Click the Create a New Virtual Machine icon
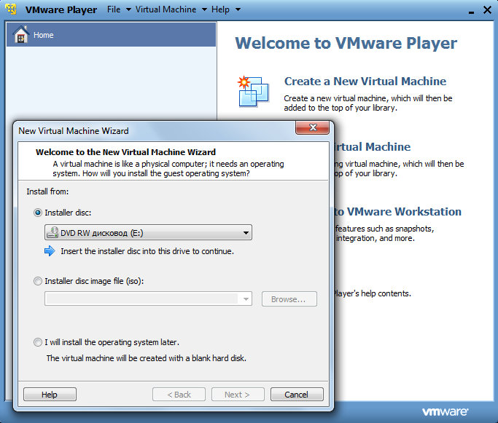Viewport: 498px width, 423px height. (253, 91)
